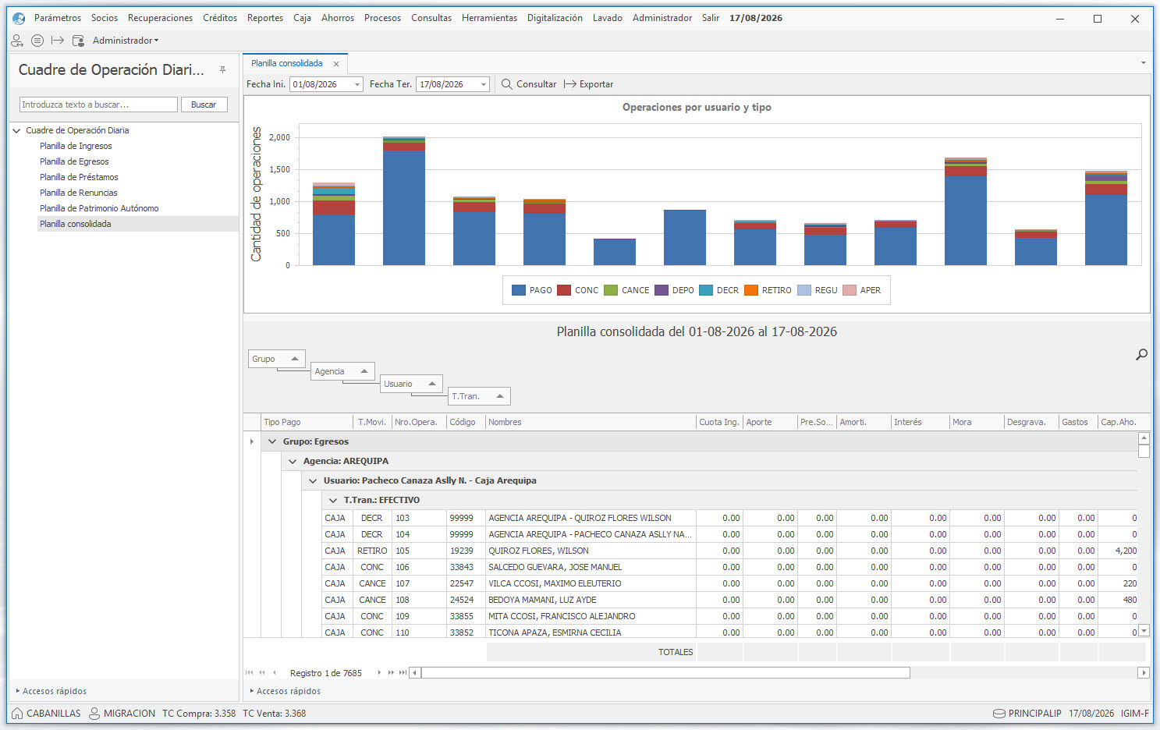This screenshot has width=1160, height=730.
Task: Pin the Cuadre de Operación Diaria panel
Action: 222,70
